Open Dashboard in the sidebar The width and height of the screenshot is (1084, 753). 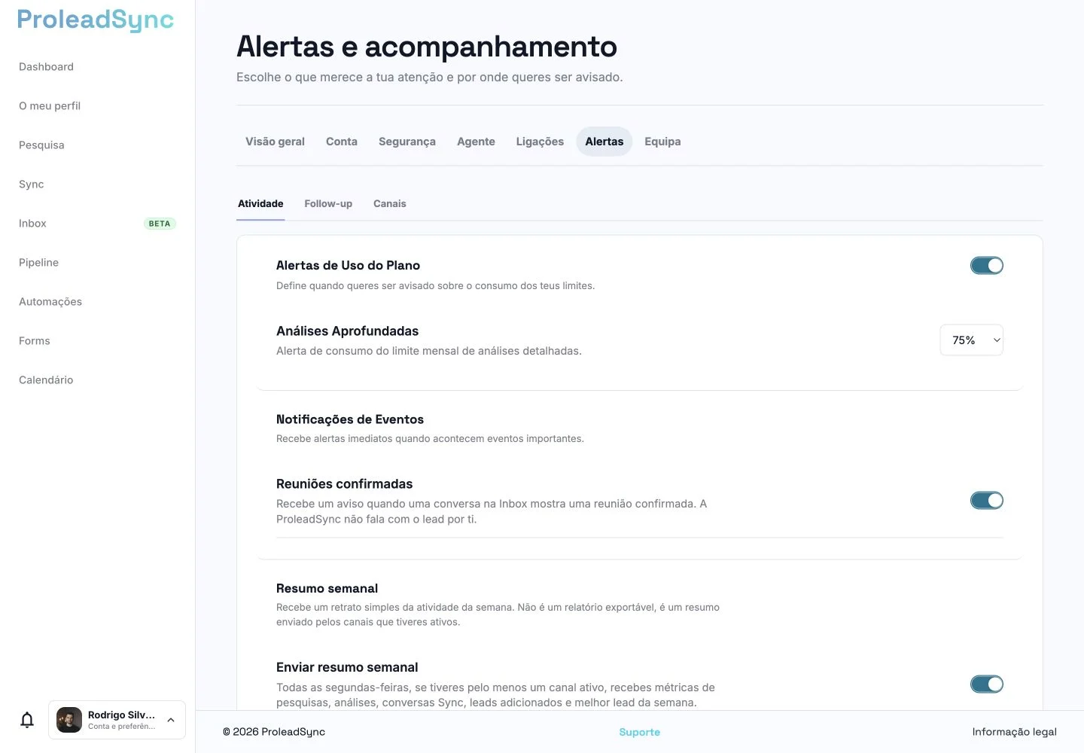click(x=46, y=67)
